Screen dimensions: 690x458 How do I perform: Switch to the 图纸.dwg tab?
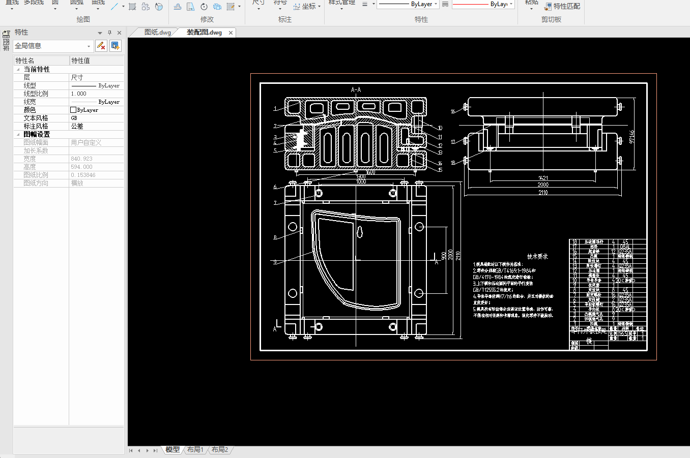tap(157, 32)
